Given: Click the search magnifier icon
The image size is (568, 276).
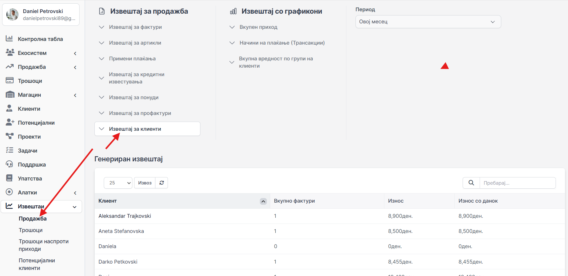Looking at the screenshot, I should pyautogui.click(x=471, y=183).
